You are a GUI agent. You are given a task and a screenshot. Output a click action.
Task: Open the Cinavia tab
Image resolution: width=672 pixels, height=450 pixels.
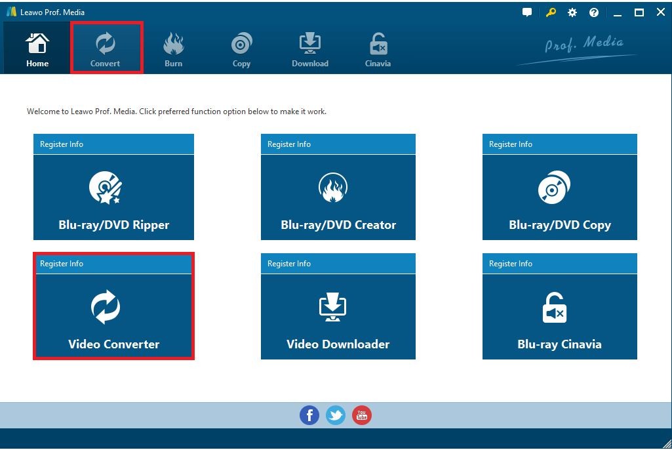click(378, 49)
